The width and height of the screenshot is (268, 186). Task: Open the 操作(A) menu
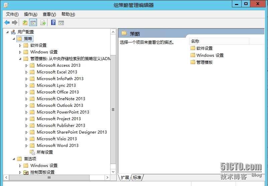click(31, 14)
